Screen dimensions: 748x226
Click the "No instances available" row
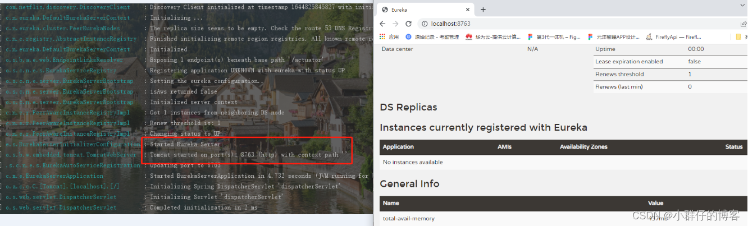[x=563, y=162]
